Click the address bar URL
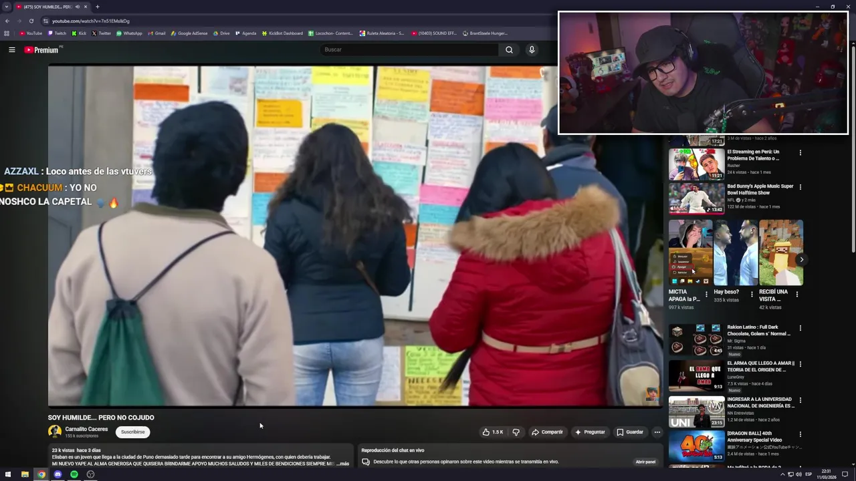The width and height of the screenshot is (856, 481). tap(91, 21)
